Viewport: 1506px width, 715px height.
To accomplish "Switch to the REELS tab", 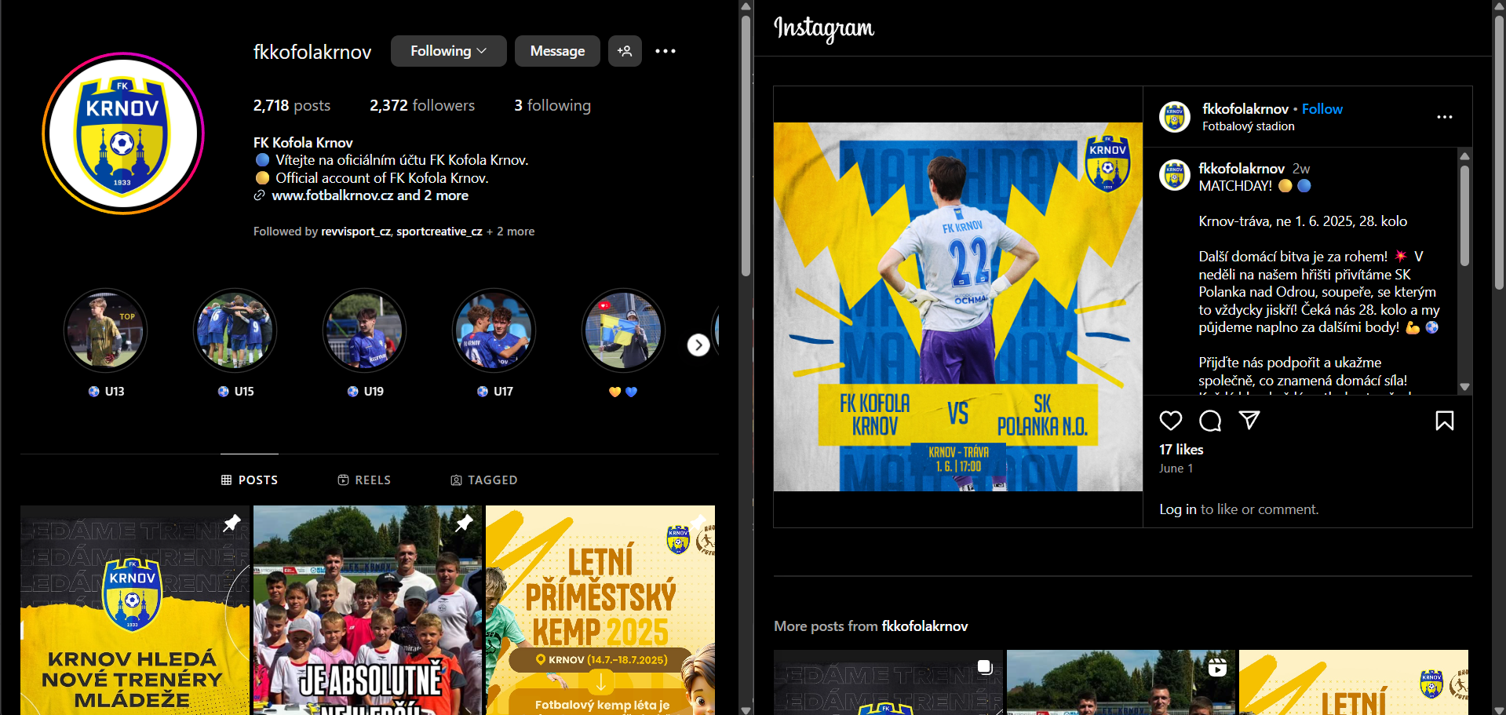I will [364, 480].
